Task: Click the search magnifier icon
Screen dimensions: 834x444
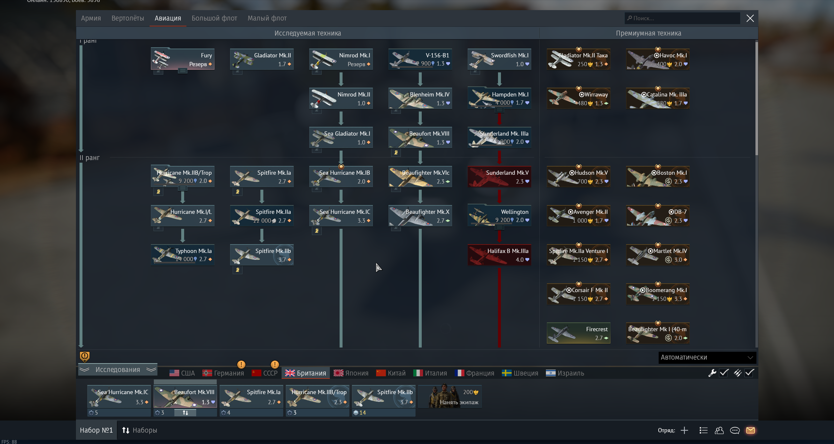Action: (630, 18)
